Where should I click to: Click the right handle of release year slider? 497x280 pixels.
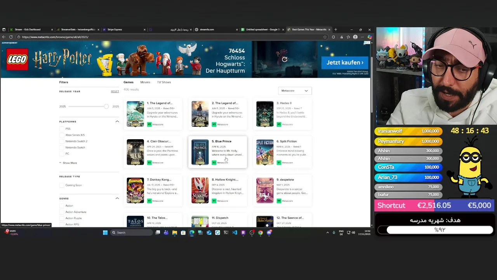click(x=106, y=107)
